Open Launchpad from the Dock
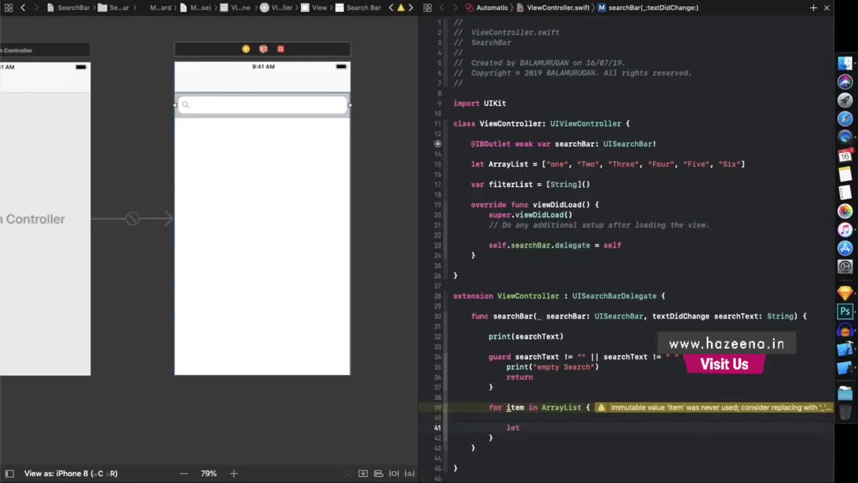The image size is (858, 483). 845,100
